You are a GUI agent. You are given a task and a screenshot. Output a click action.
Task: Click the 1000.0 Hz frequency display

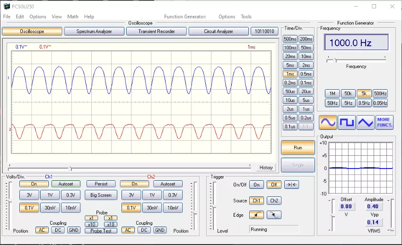pyautogui.click(x=357, y=42)
